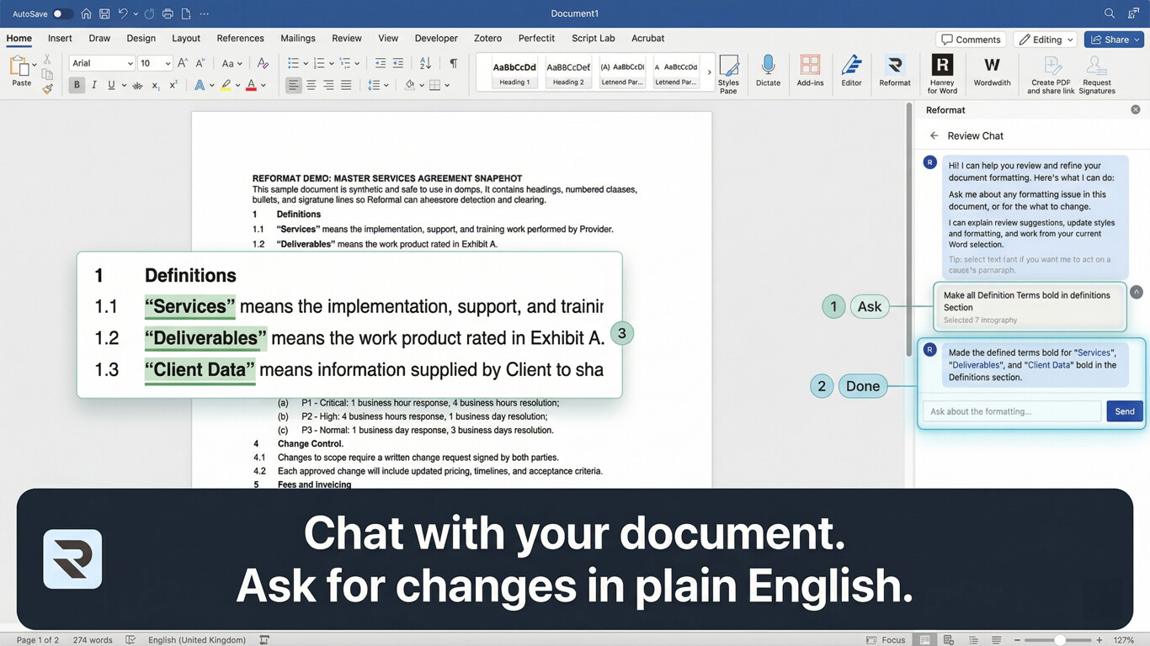The height and width of the screenshot is (646, 1150).
Task: Toggle Bold formatting button
Action: click(77, 85)
